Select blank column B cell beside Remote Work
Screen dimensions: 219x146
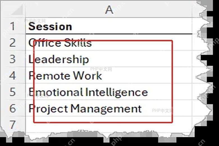(195, 75)
